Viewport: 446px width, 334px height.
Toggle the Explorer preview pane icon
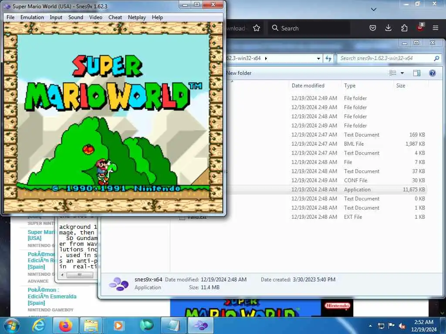(417, 73)
